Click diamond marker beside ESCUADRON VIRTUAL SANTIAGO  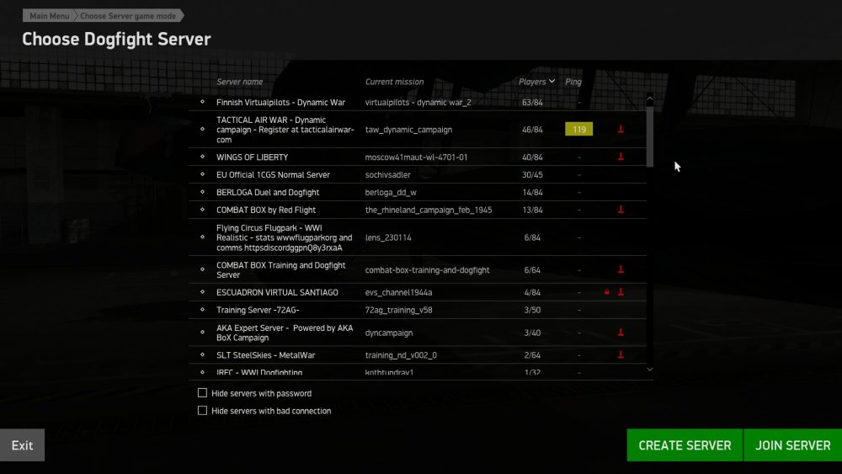pyautogui.click(x=202, y=292)
